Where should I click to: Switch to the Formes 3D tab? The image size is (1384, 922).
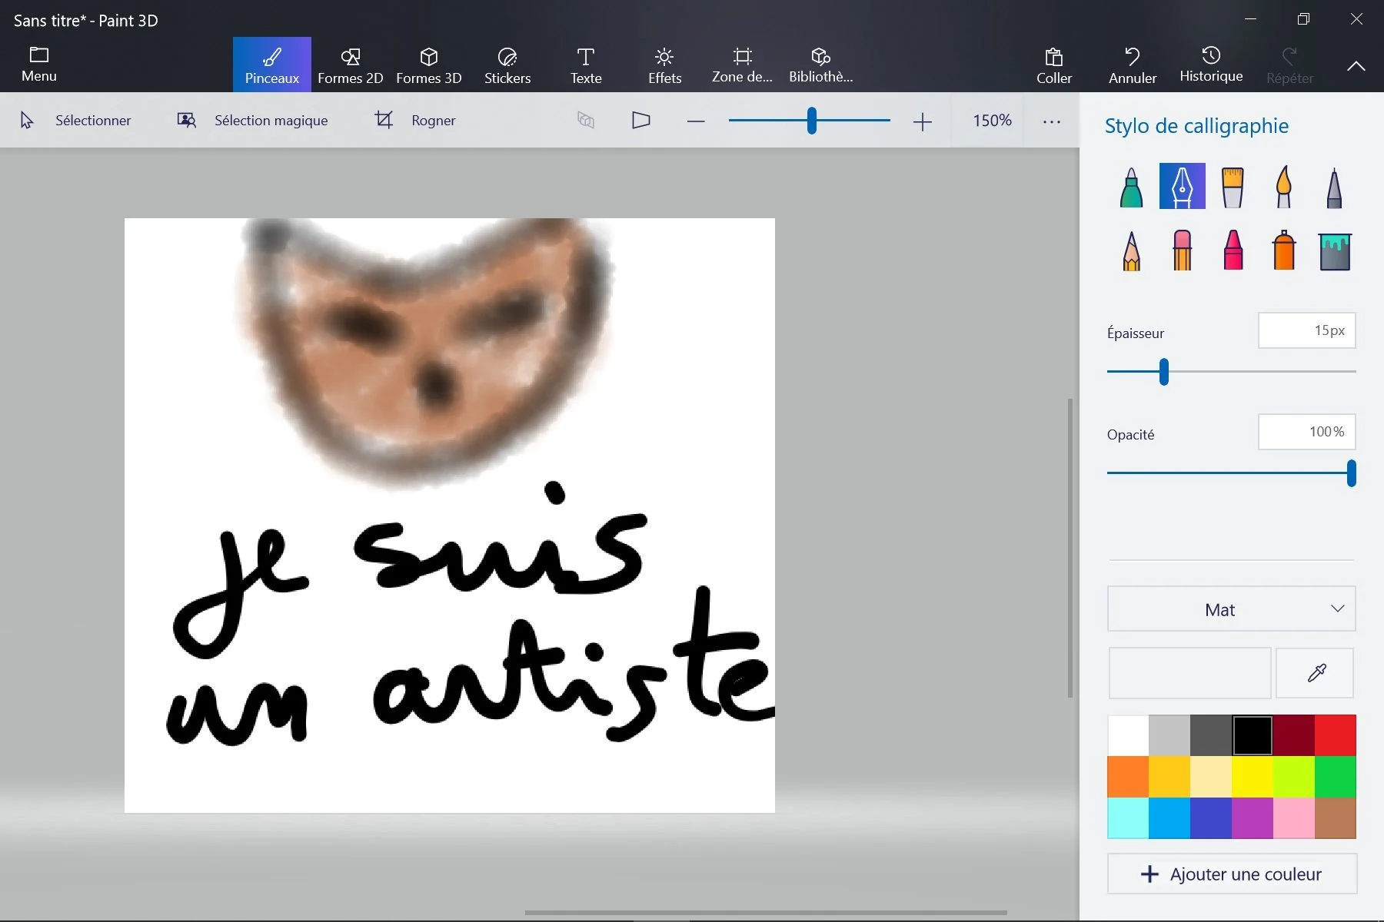[428, 65]
